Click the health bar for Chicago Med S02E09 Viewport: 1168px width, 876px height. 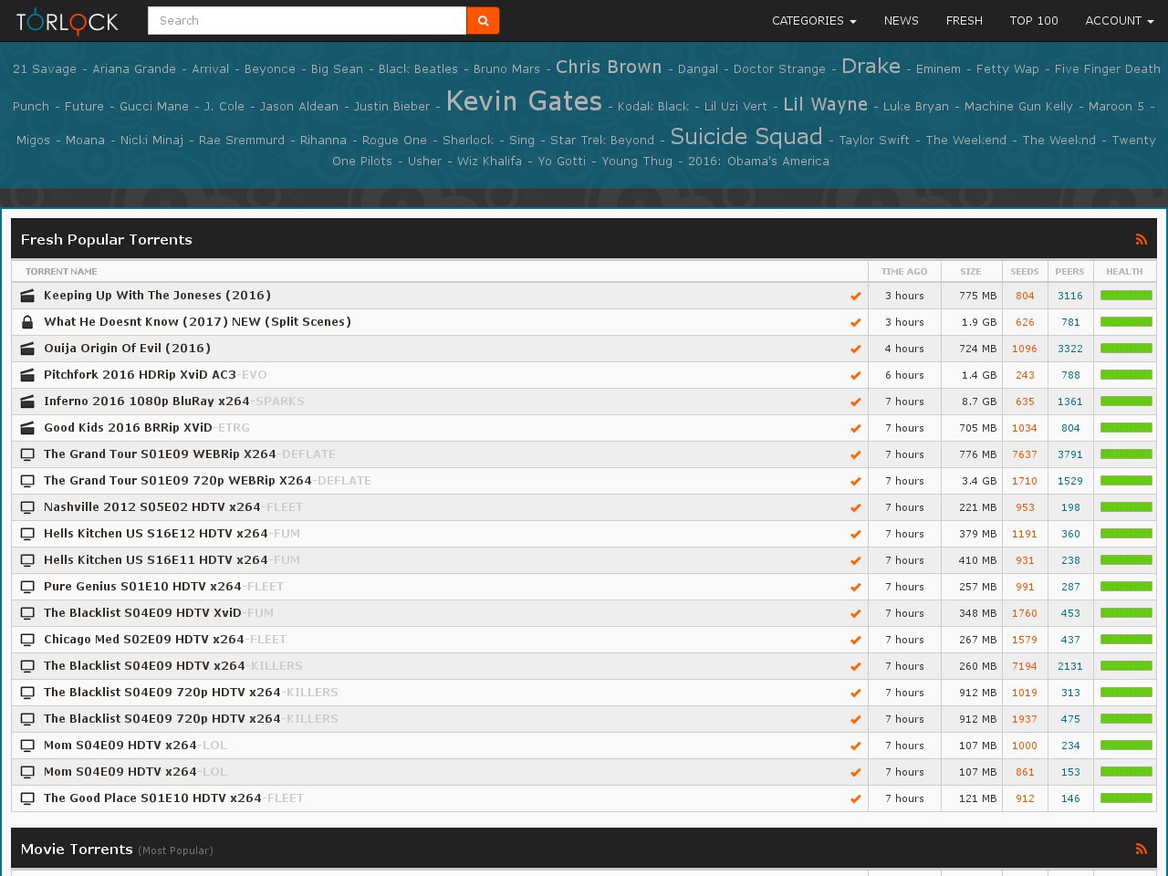pyautogui.click(x=1126, y=640)
